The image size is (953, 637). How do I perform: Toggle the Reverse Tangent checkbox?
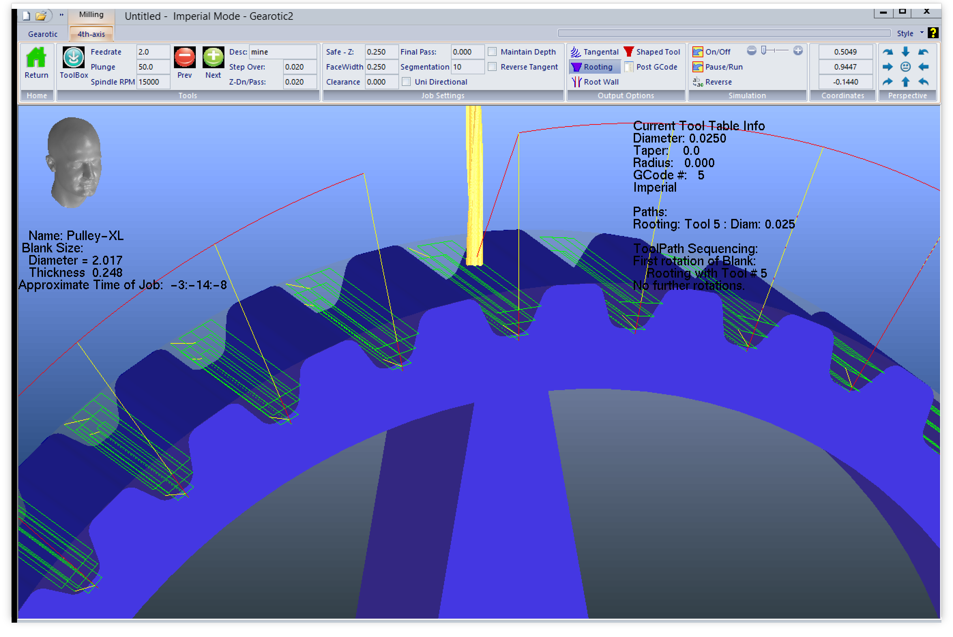(492, 67)
